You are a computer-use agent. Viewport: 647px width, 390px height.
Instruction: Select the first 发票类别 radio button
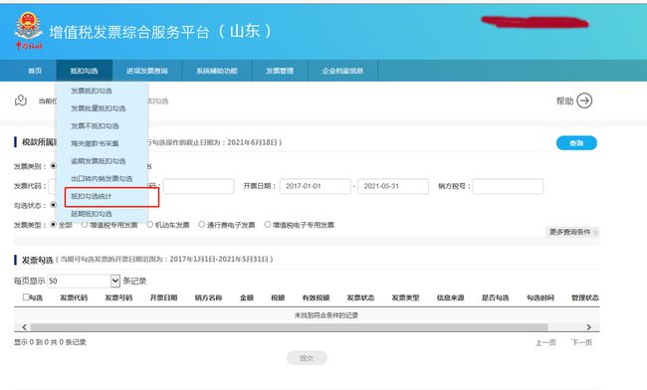point(53,166)
